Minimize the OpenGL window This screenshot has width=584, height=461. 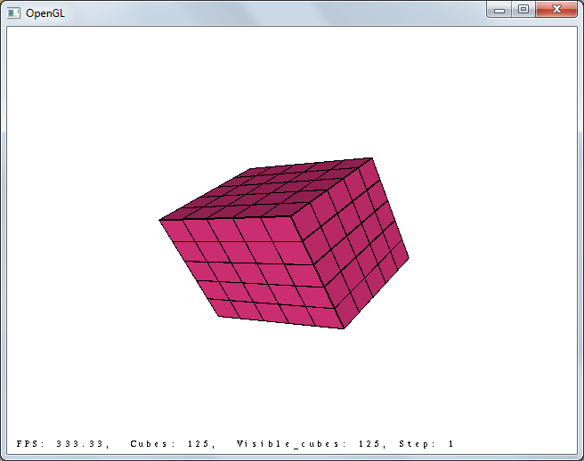(x=499, y=9)
